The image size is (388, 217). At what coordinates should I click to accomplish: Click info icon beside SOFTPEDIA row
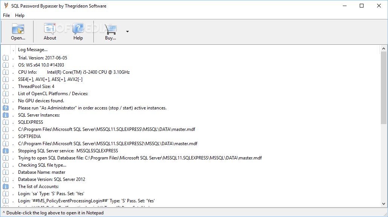5,137
